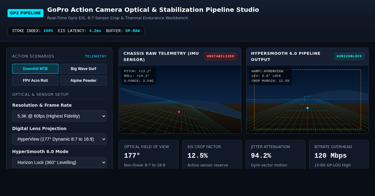Click the PITCH +13.2° telemetry value
This screenshot has height=196, width=375.
pos(137,71)
